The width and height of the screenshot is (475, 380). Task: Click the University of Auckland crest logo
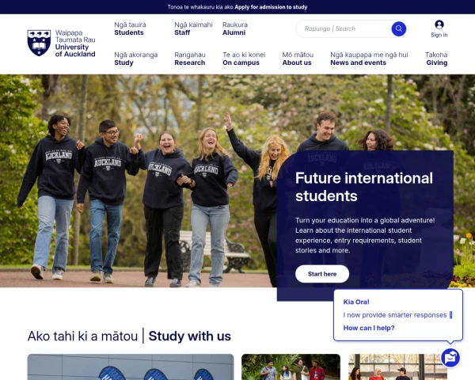point(39,43)
